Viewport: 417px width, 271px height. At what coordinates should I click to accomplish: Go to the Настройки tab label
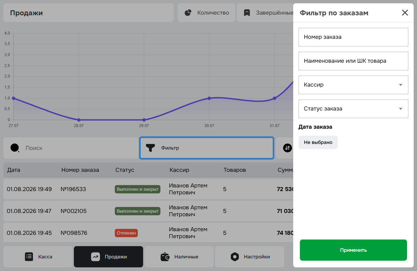[257, 257]
